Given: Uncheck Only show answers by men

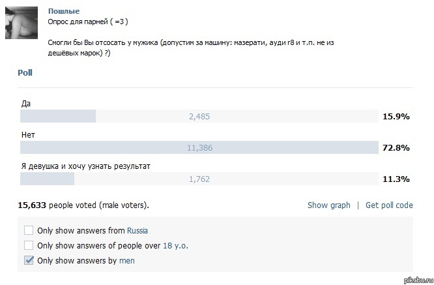Looking at the screenshot, I should coord(29,261).
